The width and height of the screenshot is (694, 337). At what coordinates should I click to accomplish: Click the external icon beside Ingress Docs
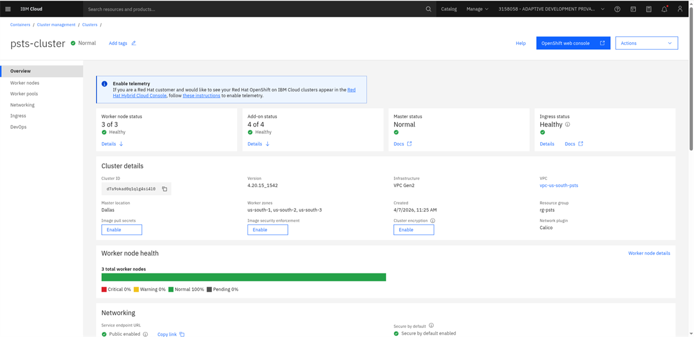pos(581,144)
